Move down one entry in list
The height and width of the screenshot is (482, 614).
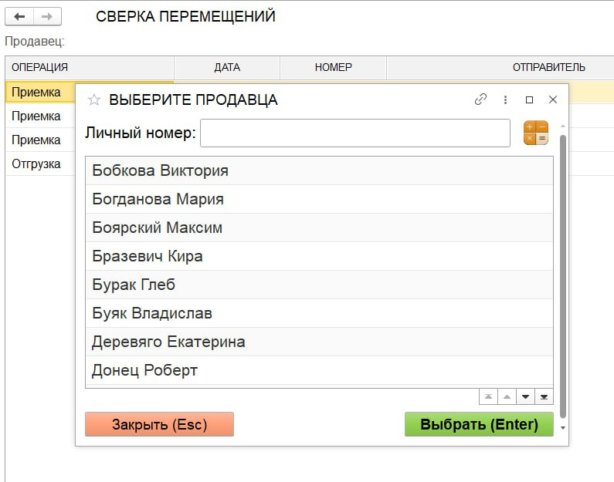(x=526, y=397)
